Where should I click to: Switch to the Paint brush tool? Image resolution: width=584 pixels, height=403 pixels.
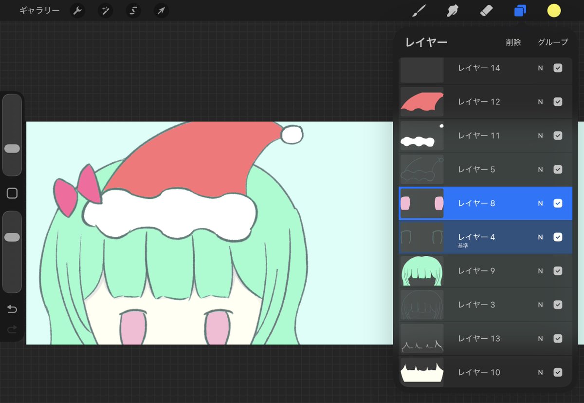pos(420,10)
